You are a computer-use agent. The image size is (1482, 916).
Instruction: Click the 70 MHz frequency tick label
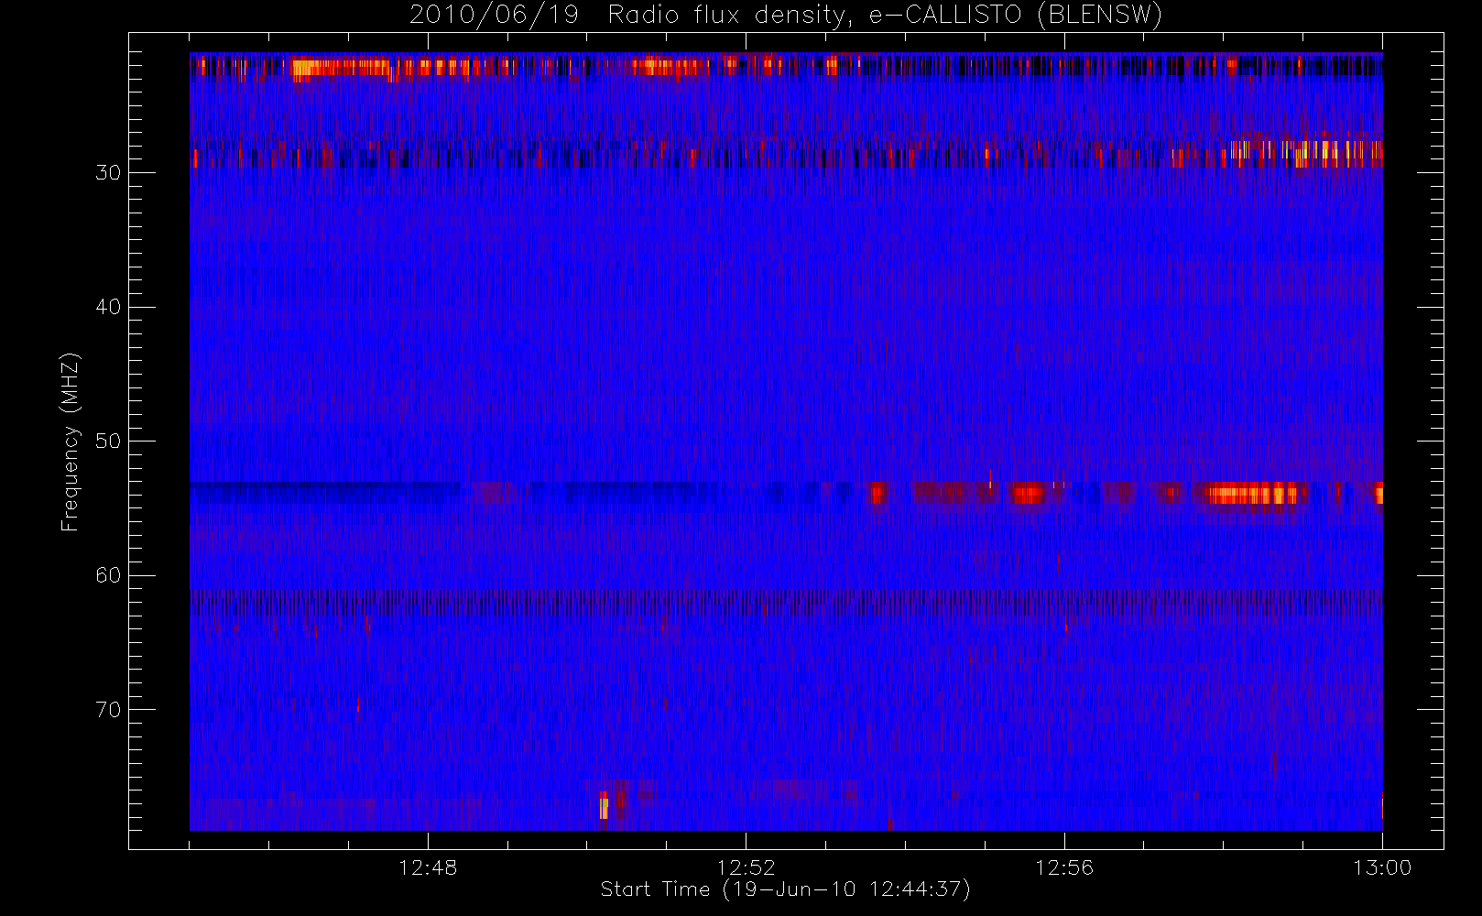pos(108,710)
